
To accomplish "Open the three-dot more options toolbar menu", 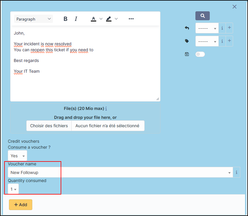I will [131, 19].
